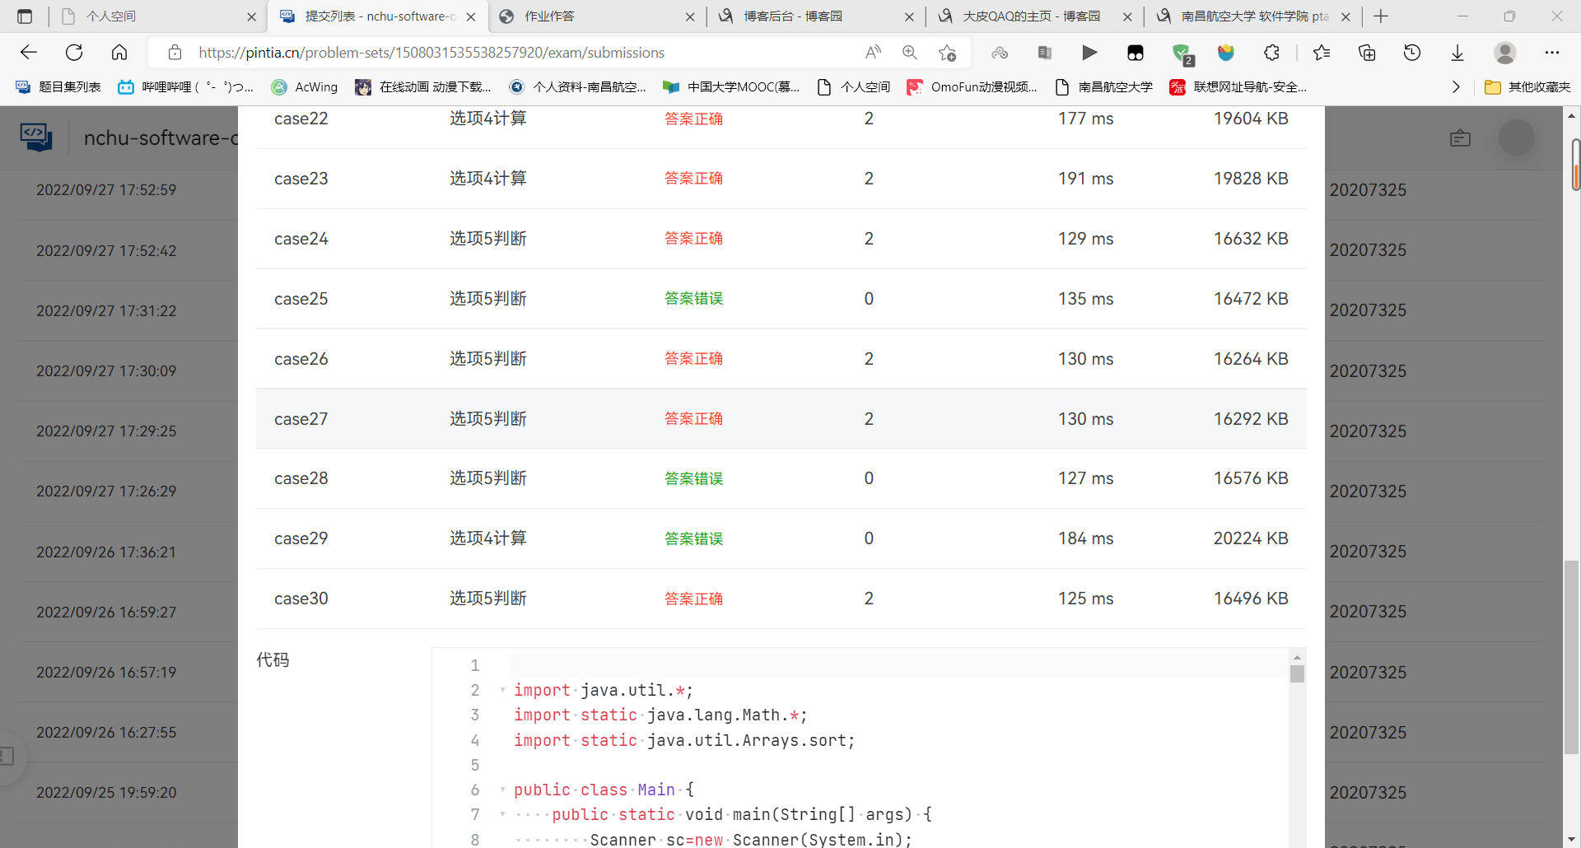Open the browser profile avatar

click(x=1505, y=53)
